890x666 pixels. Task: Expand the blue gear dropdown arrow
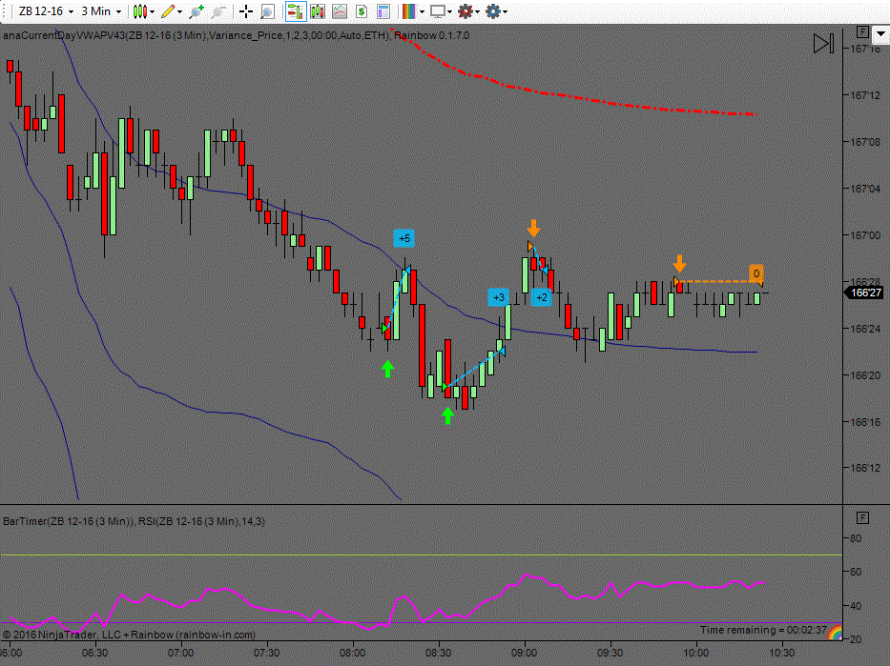pos(505,11)
